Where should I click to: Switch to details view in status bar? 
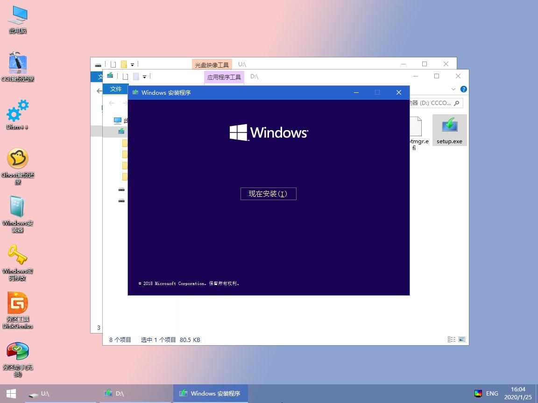point(451,340)
